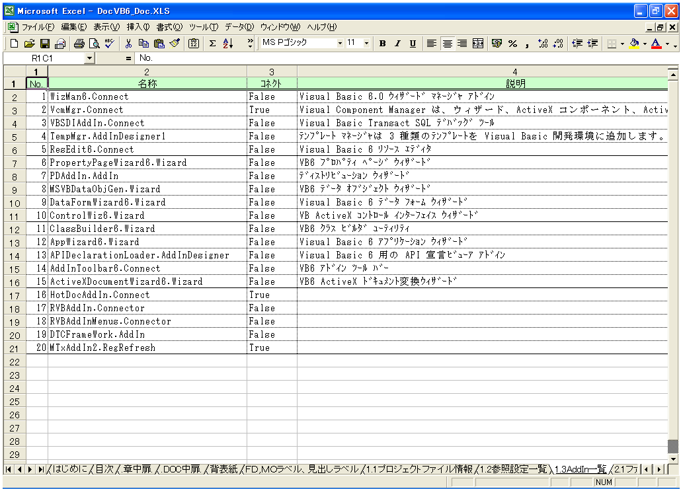Create a new workbook with the New icon

[x=14, y=44]
